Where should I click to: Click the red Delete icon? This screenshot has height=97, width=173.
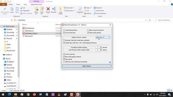(x=48, y=9)
